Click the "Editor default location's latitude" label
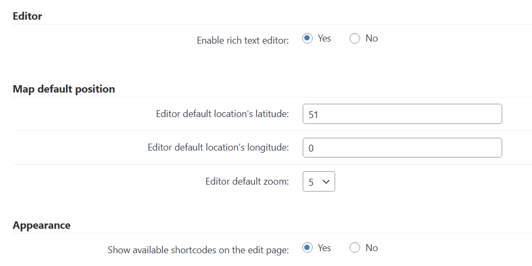This screenshot has width=532, height=266. pos(222,114)
